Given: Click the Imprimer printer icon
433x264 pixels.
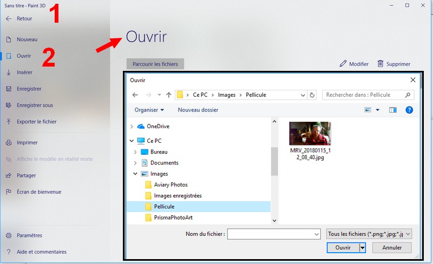Looking at the screenshot, I should point(9,142).
